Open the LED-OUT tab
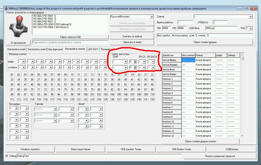261x165 pixels. click(93, 49)
